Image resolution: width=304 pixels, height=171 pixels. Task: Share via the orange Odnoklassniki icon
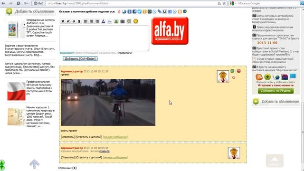tap(144, 11)
